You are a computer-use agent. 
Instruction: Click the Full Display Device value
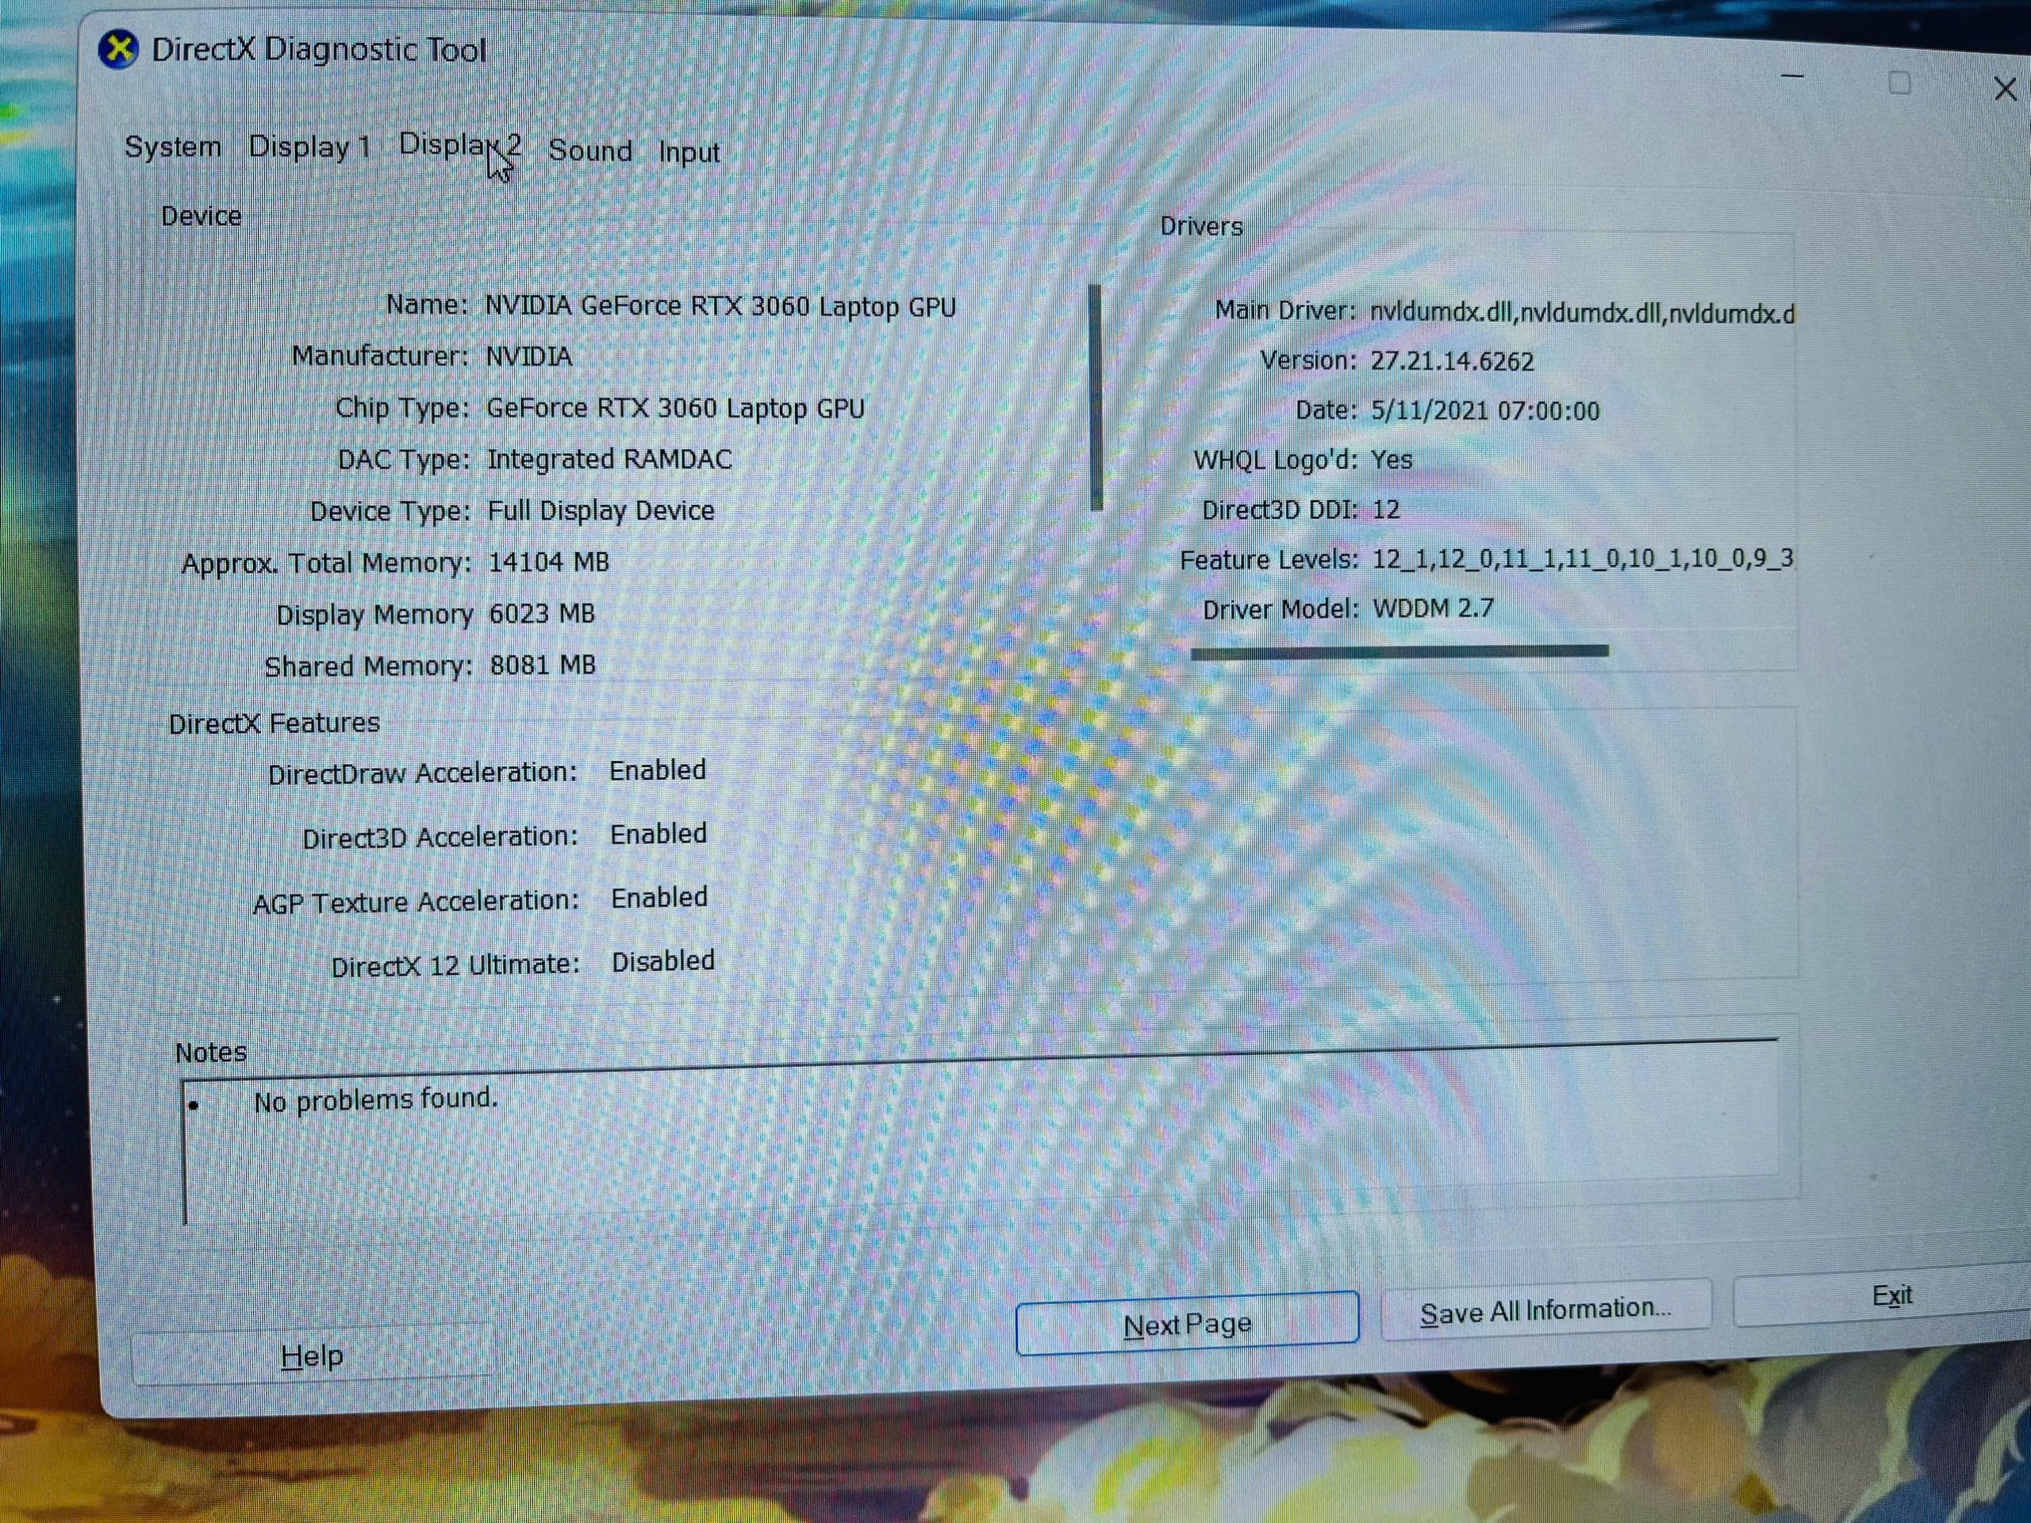[x=601, y=510]
